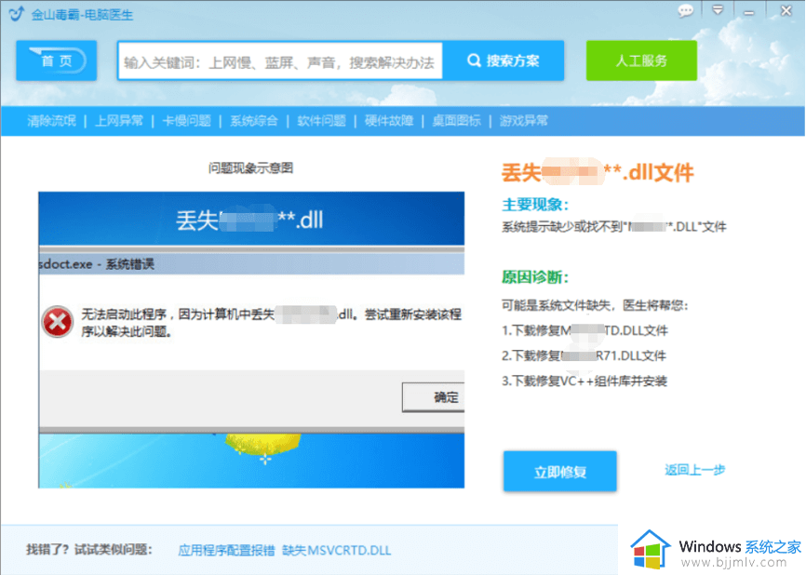The width and height of the screenshot is (806, 575).
Task: Open the title bar dropdown menu icon
Action: tap(718, 10)
